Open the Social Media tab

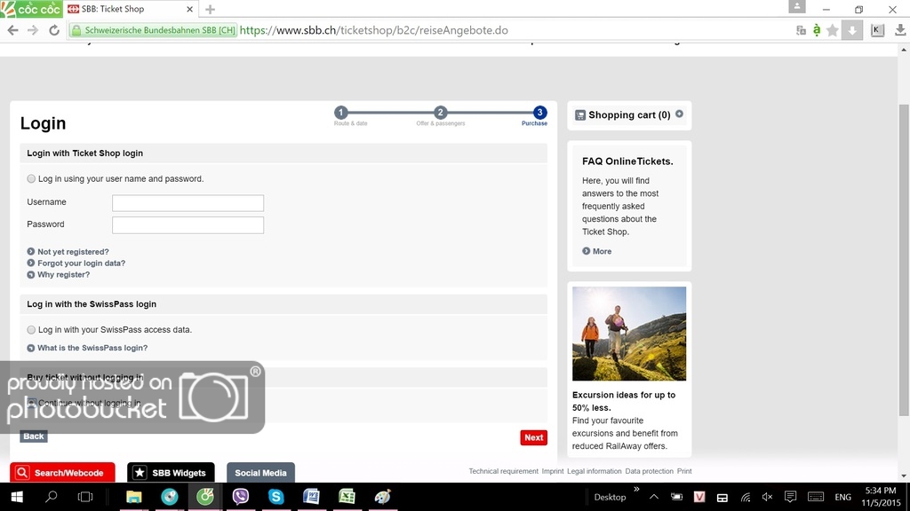[260, 472]
